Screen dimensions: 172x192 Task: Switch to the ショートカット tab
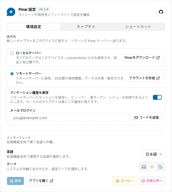tap(138, 27)
